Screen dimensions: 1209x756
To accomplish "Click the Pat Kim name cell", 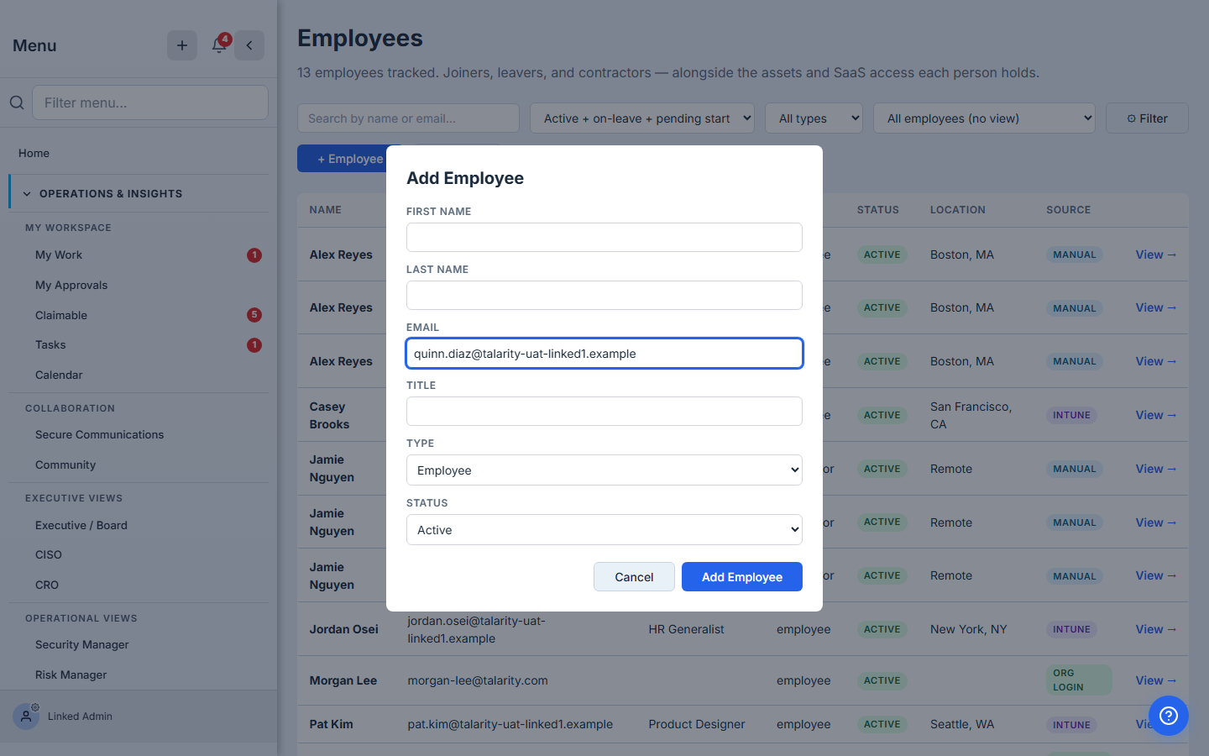I will 332,724.
